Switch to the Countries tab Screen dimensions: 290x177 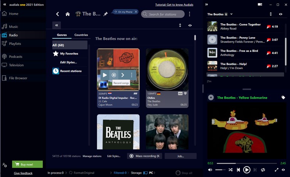[x=81, y=35]
